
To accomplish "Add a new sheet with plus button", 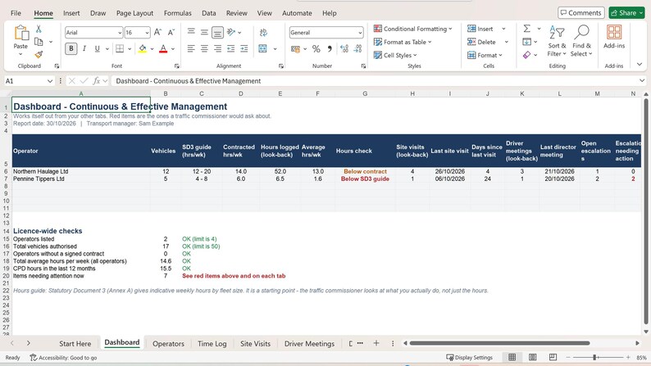I will [x=376, y=343].
